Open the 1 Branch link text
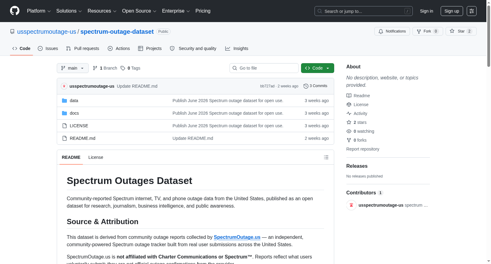 (109, 68)
